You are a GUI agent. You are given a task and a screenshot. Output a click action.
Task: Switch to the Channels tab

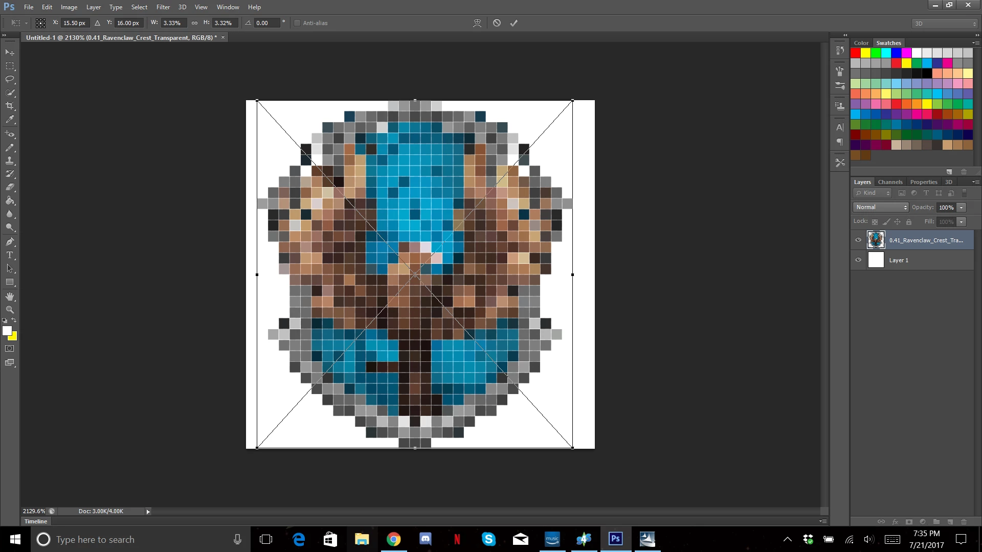890,182
